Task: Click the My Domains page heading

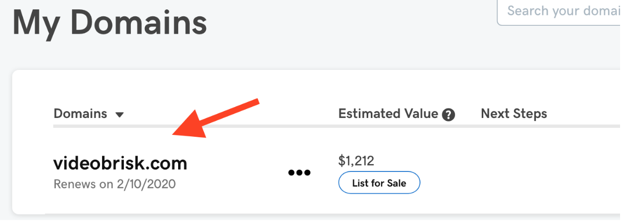Action: click(x=109, y=23)
